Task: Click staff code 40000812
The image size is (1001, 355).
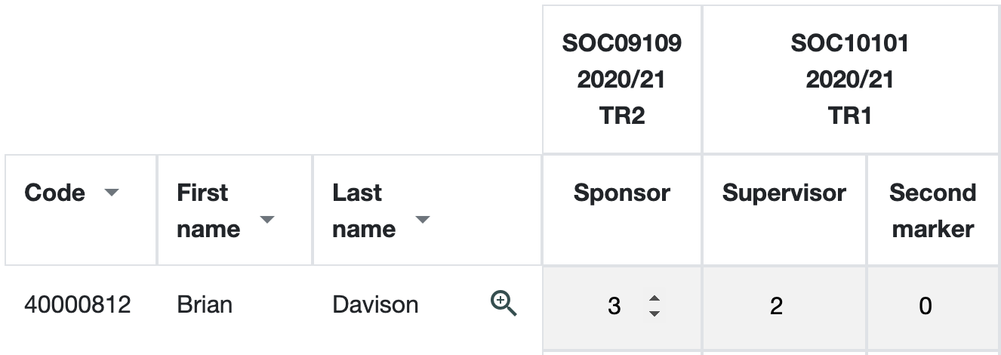Action: point(78,305)
